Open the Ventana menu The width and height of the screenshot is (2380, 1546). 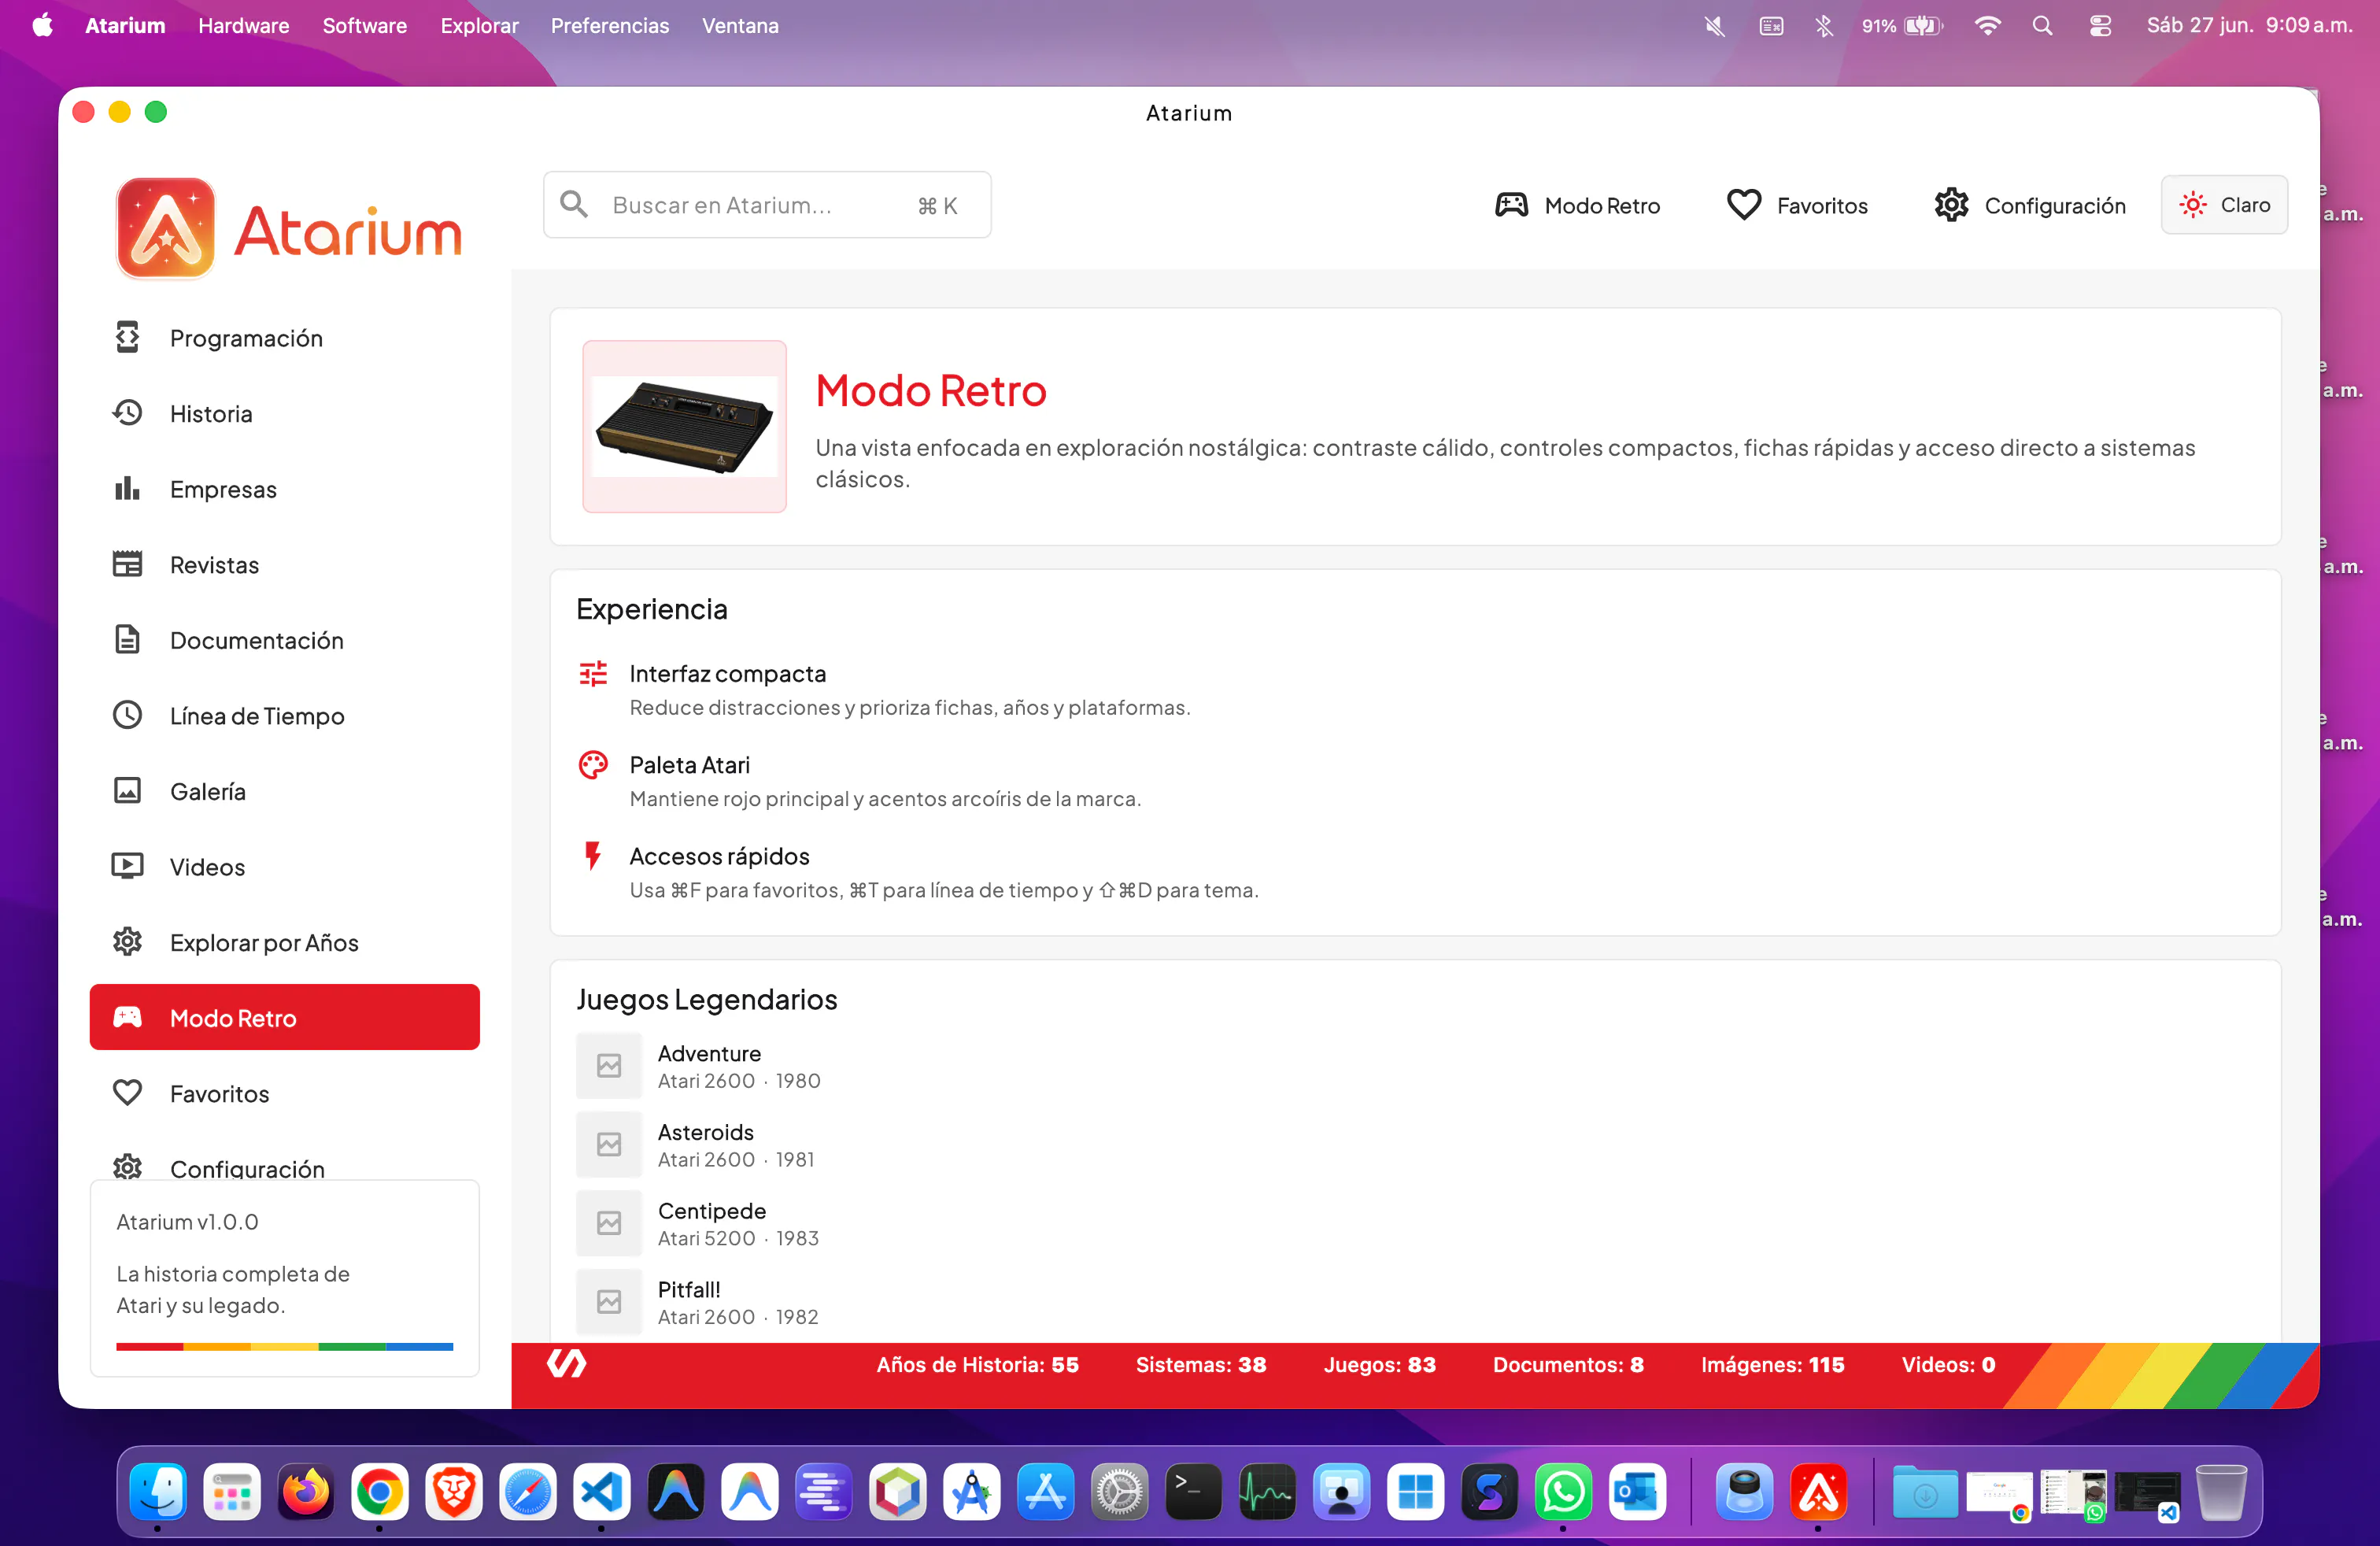[740, 25]
